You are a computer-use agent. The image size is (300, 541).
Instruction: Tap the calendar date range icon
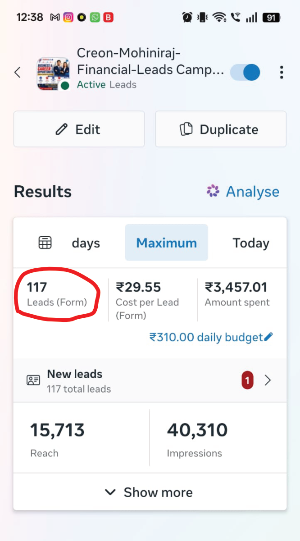point(45,243)
